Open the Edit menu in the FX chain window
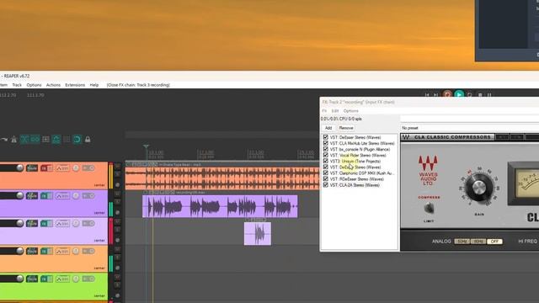Viewport: 539px width, 303px height. [335, 111]
